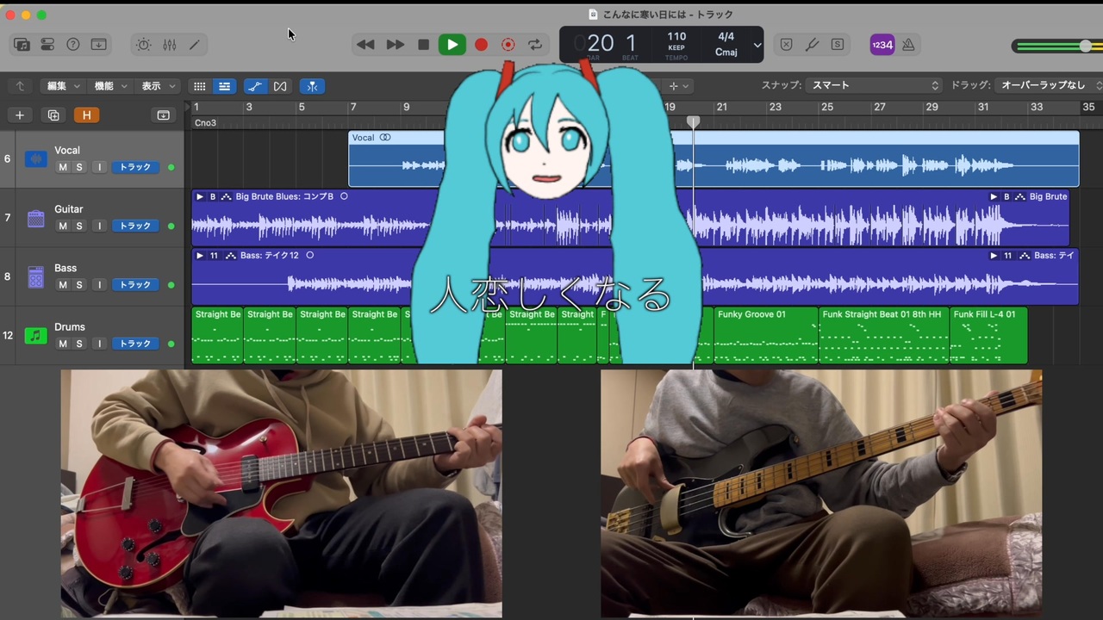Rewind the playhead

365,45
